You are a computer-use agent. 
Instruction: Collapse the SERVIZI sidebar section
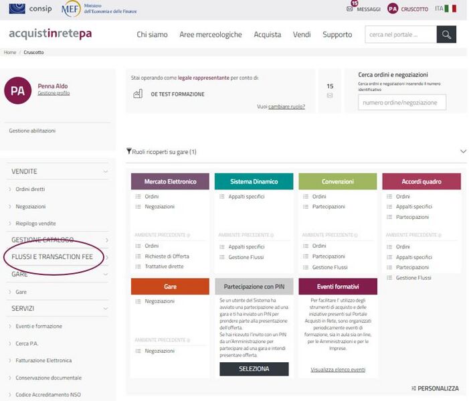point(105,309)
